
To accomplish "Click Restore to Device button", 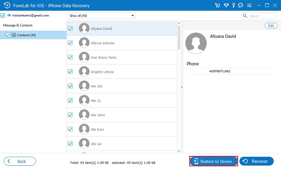I will coord(214,162).
